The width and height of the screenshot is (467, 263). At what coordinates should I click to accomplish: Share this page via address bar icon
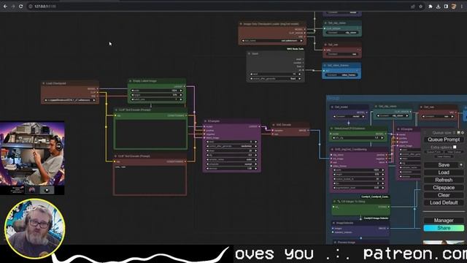(413, 7)
